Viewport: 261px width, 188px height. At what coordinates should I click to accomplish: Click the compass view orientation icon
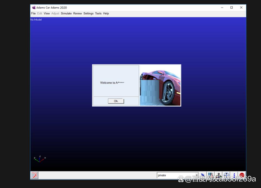[226, 175]
